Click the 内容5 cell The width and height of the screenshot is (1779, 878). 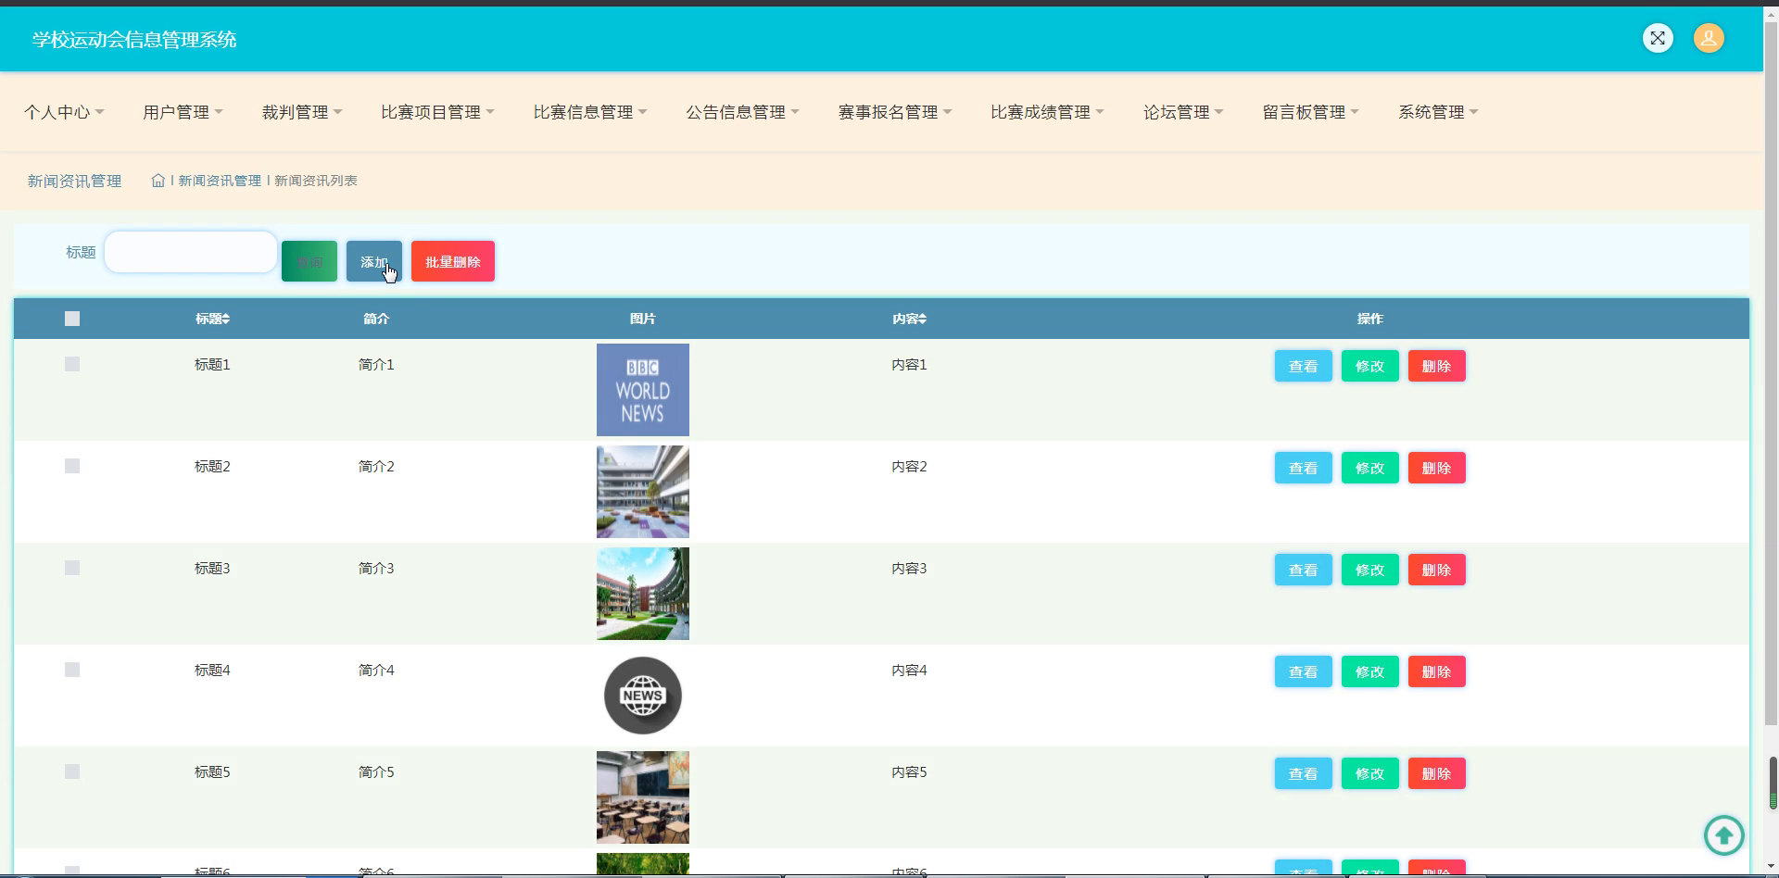[x=909, y=772]
